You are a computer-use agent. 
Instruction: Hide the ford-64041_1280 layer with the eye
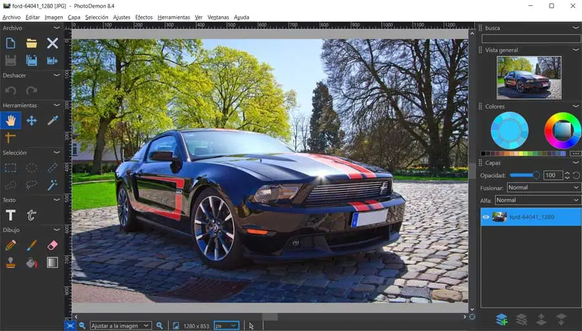coord(486,217)
